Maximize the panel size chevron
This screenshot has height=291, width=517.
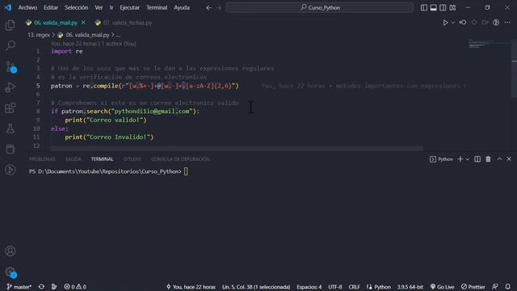499,159
